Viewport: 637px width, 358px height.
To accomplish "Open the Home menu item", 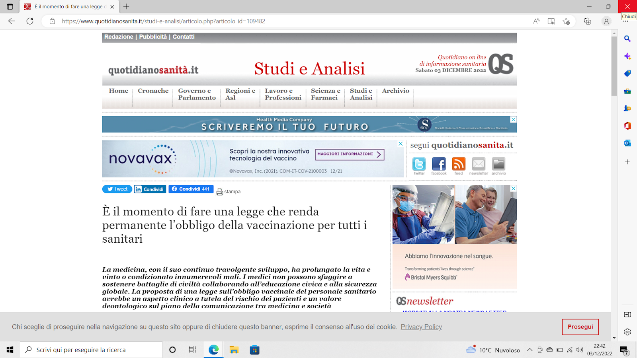I will click(119, 91).
